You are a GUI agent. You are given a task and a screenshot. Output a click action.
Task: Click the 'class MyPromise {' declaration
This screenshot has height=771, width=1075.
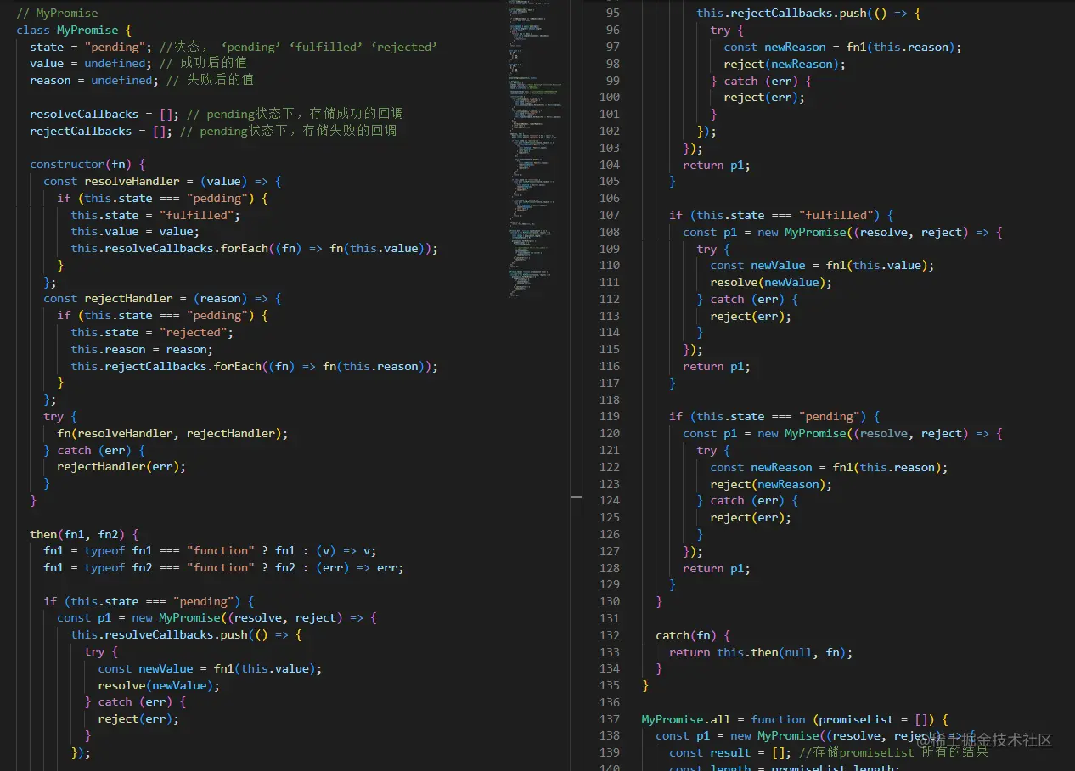[74, 30]
